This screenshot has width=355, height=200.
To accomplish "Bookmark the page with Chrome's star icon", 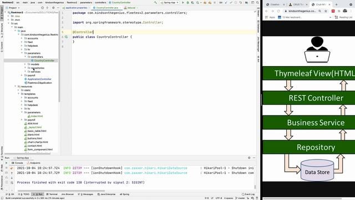I will 326,11.
